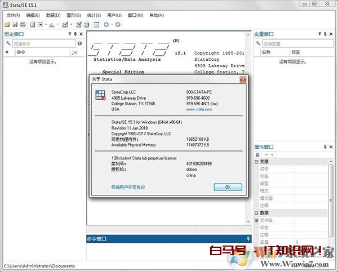Viewport: 338px width, 272px height.
Task: Collapse the 数据 section in properties
Action: tap(257, 213)
